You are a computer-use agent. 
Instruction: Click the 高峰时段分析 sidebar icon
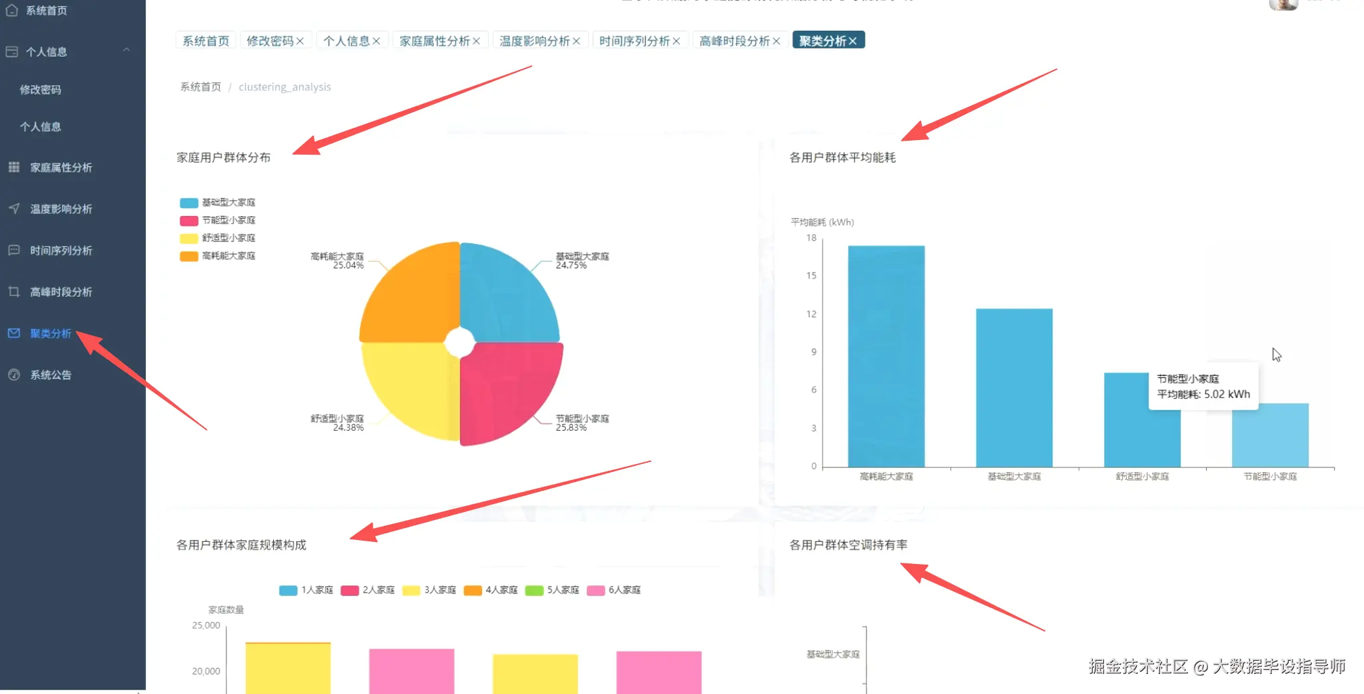[x=13, y=291]
